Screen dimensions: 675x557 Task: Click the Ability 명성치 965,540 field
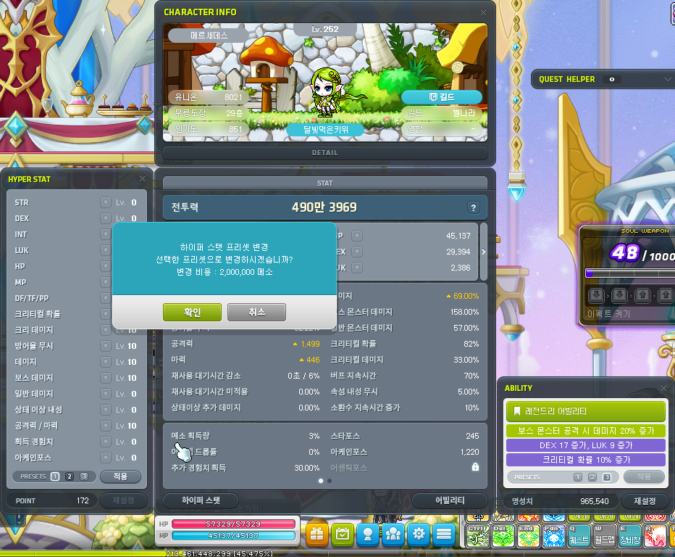pos(561,501)
